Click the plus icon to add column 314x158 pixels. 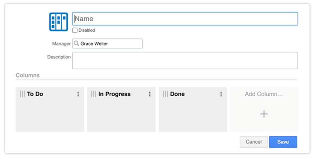(x=264, y=114)
